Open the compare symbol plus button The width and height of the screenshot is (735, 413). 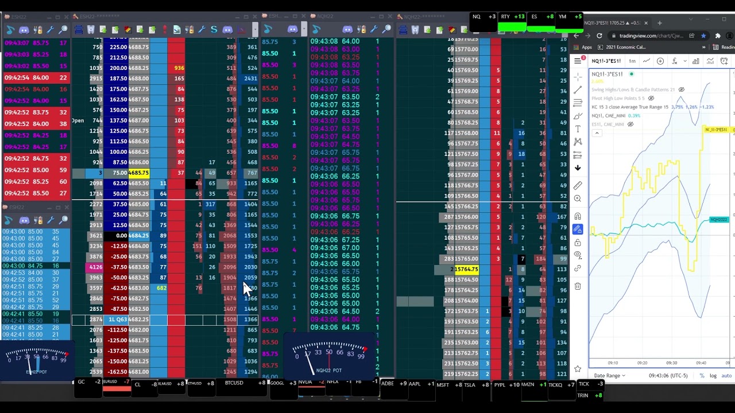point(660,61)
